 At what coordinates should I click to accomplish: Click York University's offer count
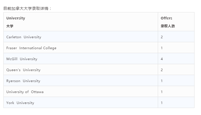point(162,103)
